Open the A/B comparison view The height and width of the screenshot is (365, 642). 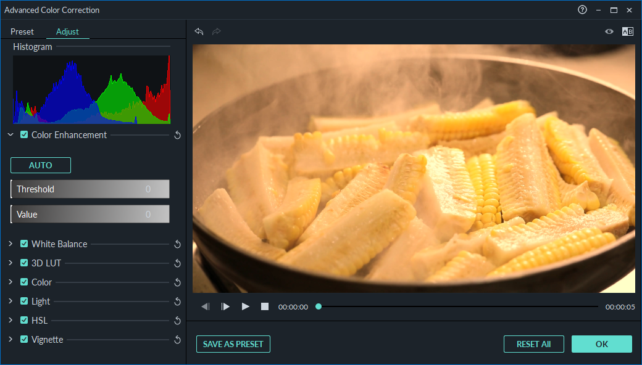(627, 31)
